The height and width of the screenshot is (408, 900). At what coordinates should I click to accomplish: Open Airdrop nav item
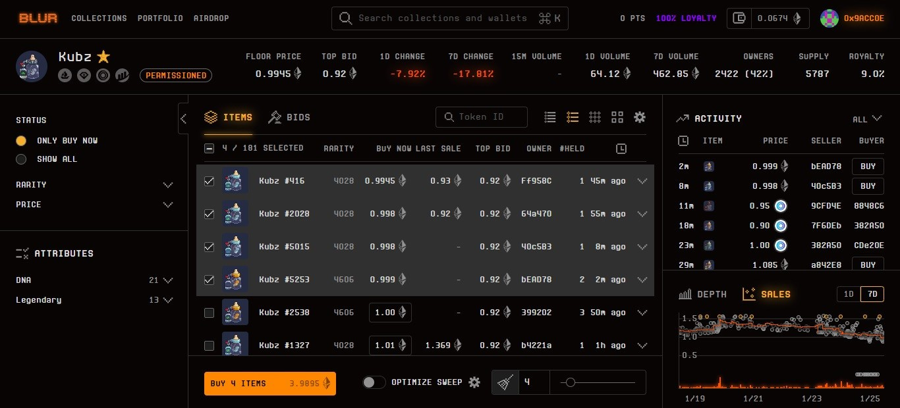click(x=211, y=18)
